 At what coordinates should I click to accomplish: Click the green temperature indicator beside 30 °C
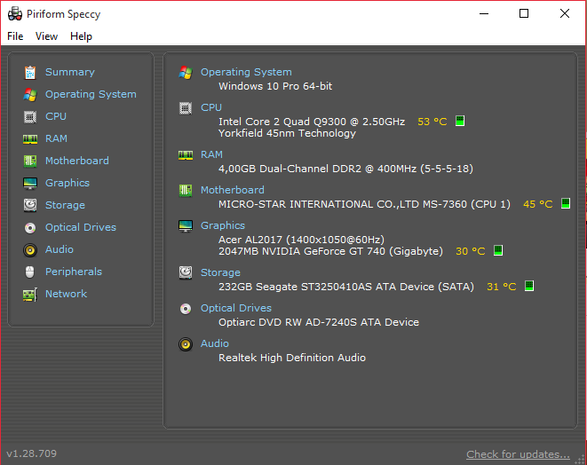click(x=498, y=250)
